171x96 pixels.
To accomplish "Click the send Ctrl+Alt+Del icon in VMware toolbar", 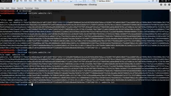I will pos(59,1).
